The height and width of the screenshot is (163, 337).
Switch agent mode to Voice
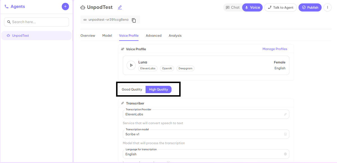tap(252, 7)
